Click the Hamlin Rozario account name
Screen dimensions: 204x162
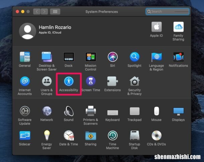[55, 27]
